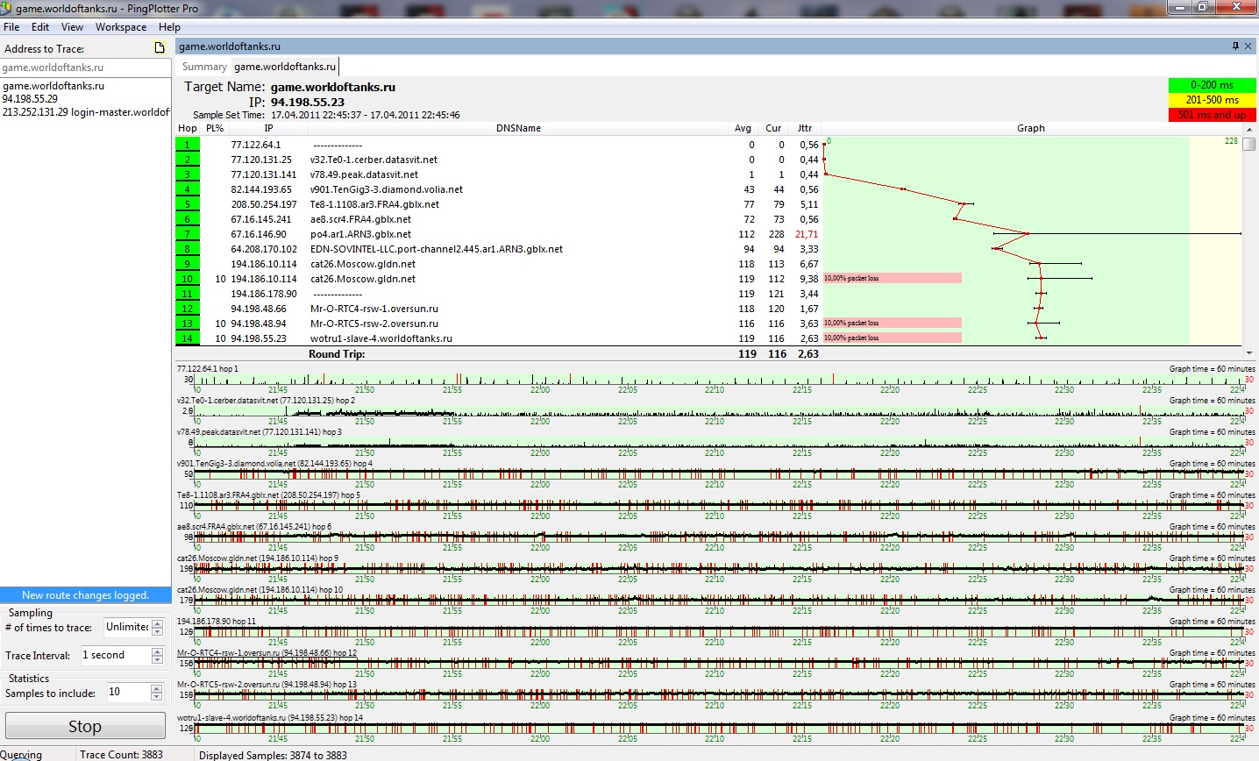Viewport: 1259px width, 761px height.
Task: Click wotru1-slave-4.worldoftanks.ru DNS name
Action: (x=381, y=338)
